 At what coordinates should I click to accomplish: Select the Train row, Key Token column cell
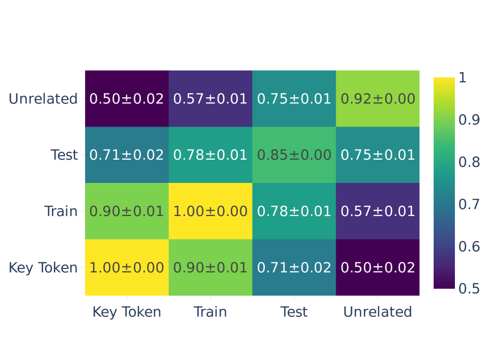[127, 212]
